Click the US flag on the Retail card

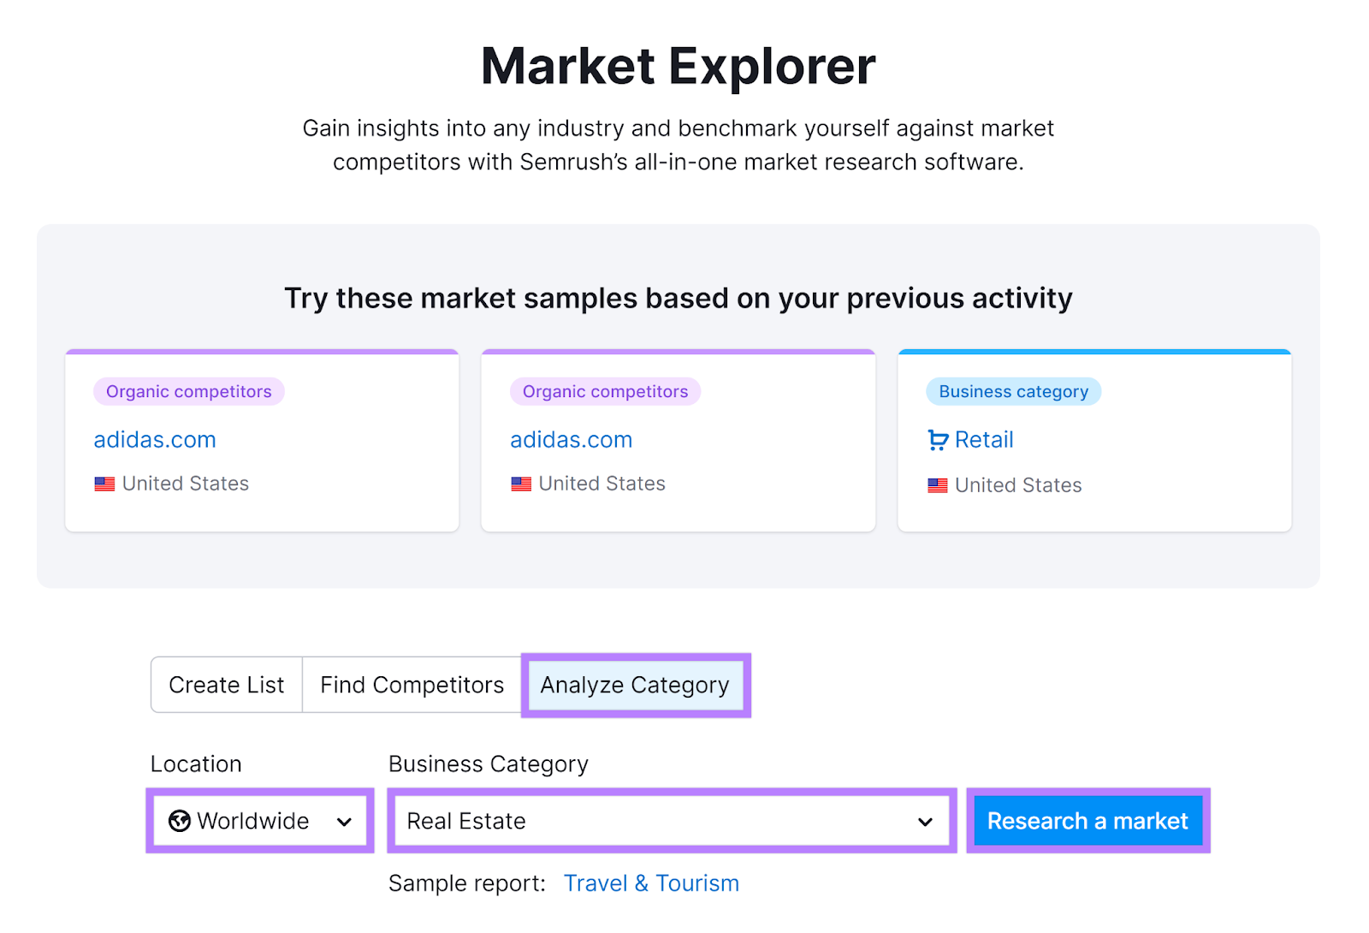937,485
